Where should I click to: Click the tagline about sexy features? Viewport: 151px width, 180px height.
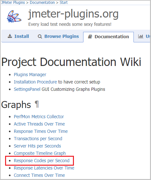tap(70, 24)
